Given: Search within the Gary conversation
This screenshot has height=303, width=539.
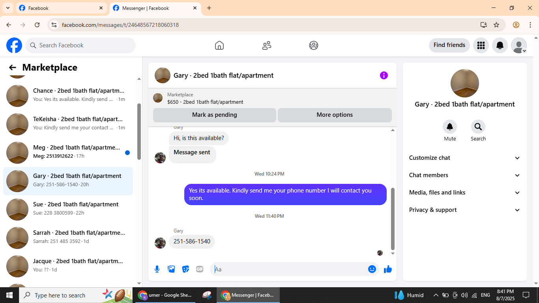Looking at the screenshot, I should click(478, 127).
